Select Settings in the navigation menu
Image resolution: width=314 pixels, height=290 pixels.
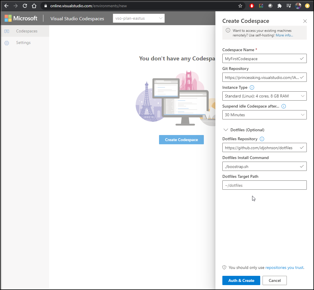click(x=23, y=43)
